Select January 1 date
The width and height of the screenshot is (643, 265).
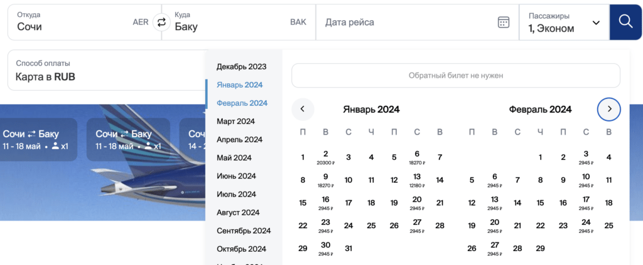pos(303,157)
